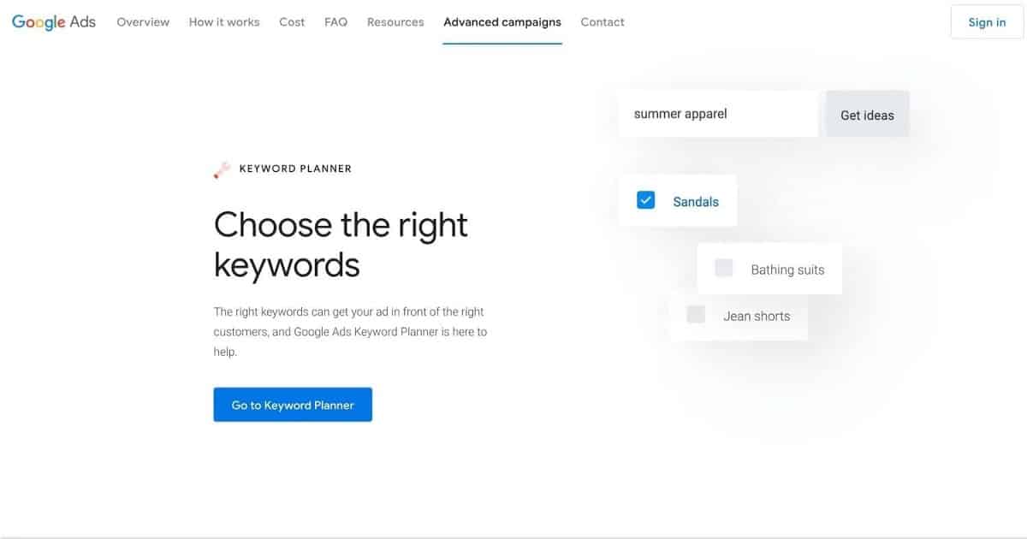This screenshot has width=1027, height=539.
Task: Go to How it works page
Action: point(224,22)
